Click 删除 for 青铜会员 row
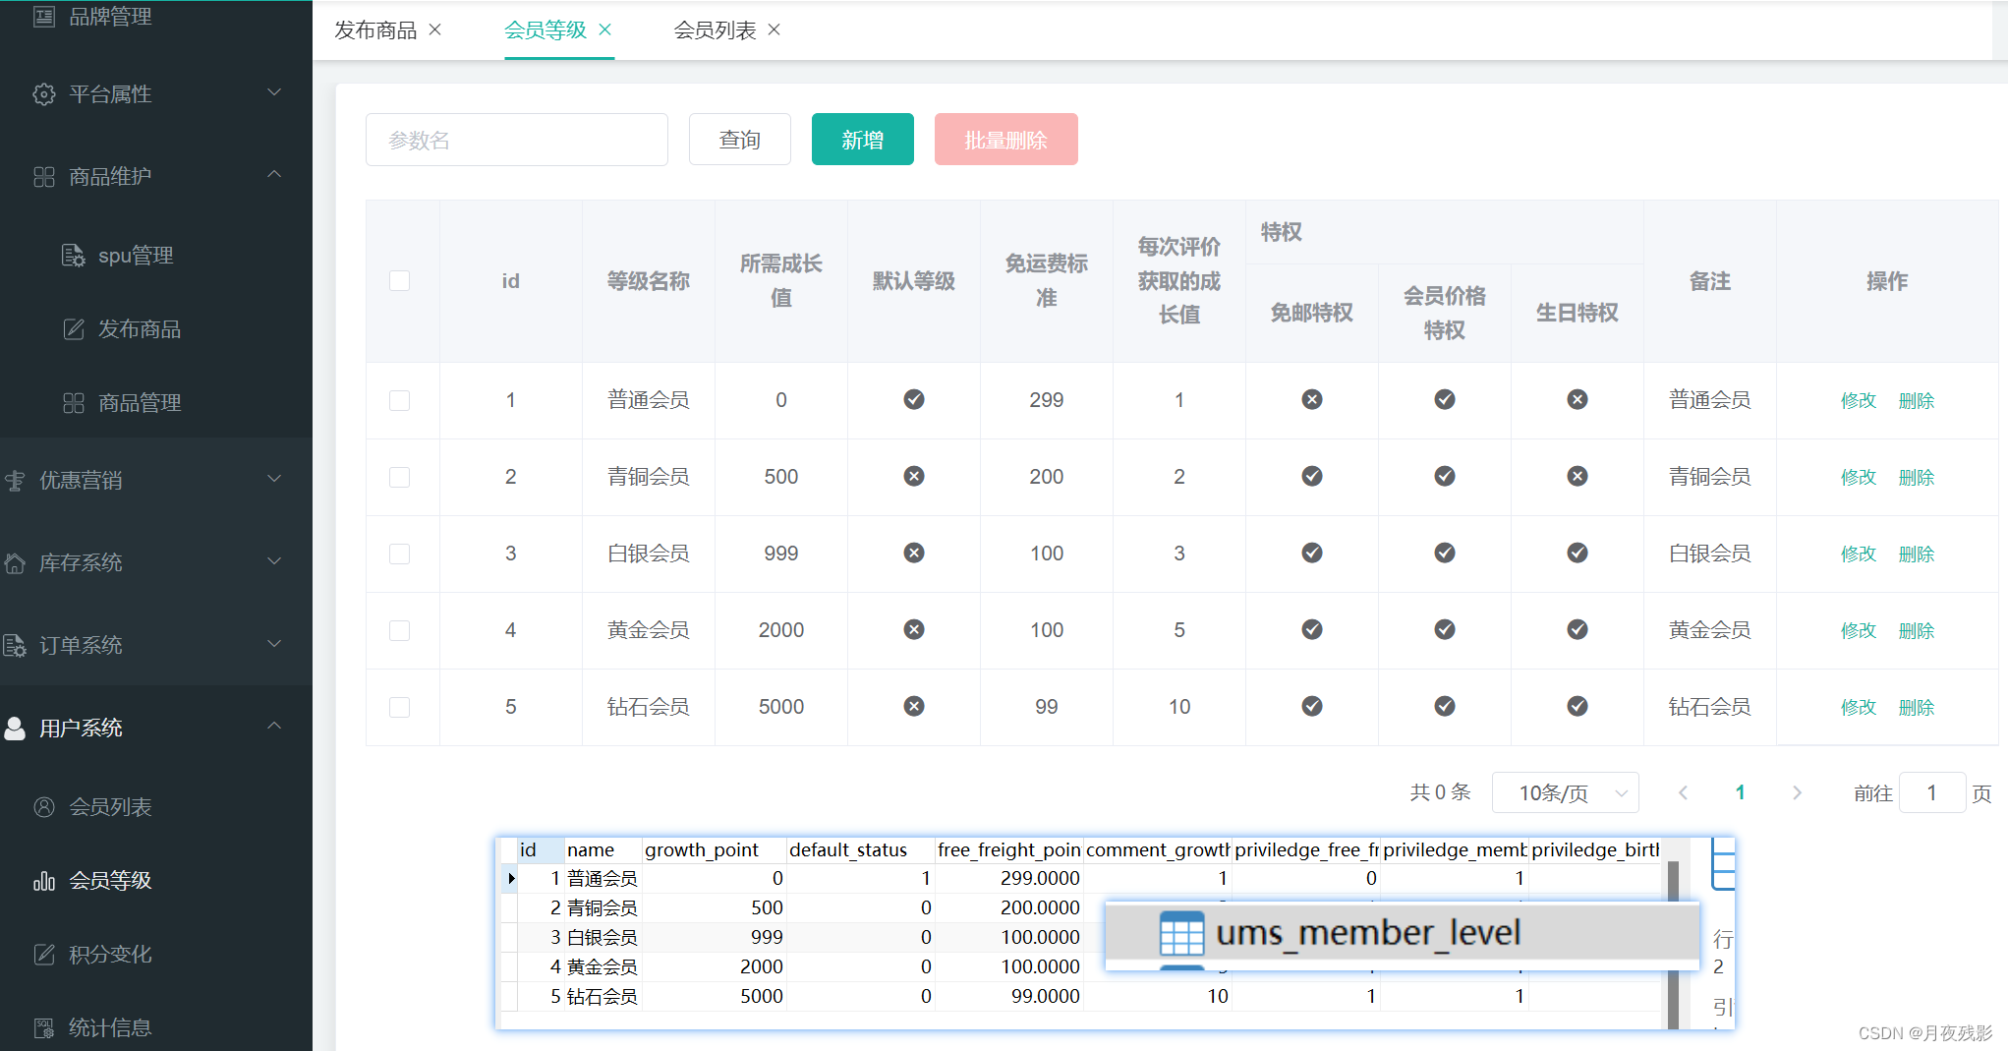Screen dimensions: 2008x1051 1916,477
